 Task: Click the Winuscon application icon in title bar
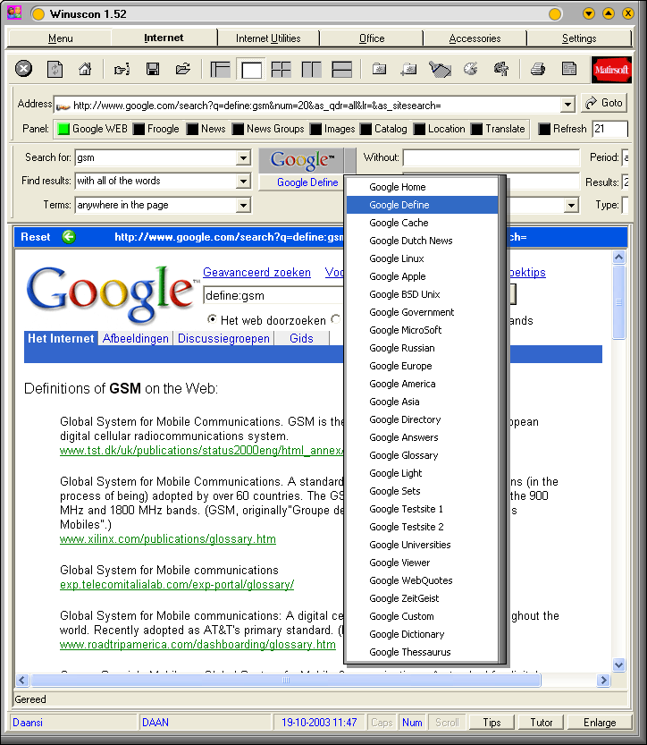click(14, 13)
